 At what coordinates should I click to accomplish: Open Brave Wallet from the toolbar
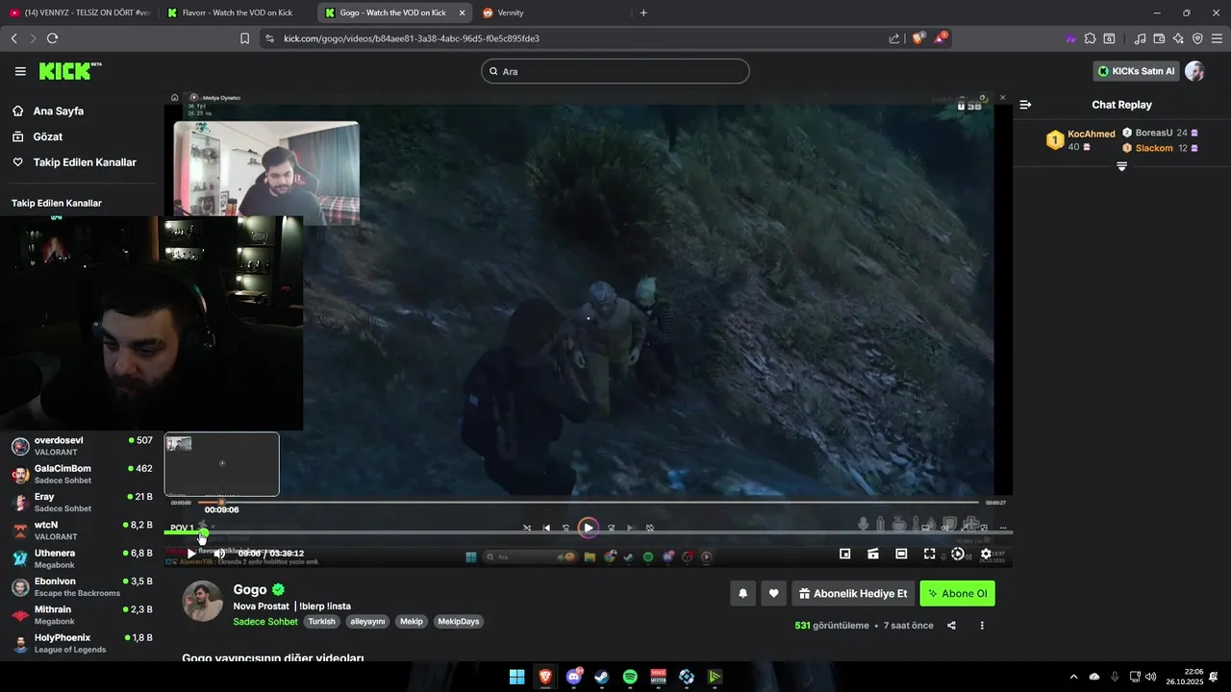1159,38
